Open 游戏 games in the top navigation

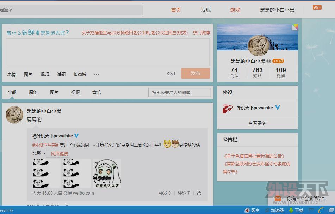tap(235, 10)
